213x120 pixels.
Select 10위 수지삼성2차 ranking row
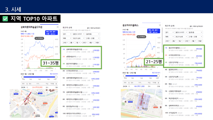(x=184, y=114)
